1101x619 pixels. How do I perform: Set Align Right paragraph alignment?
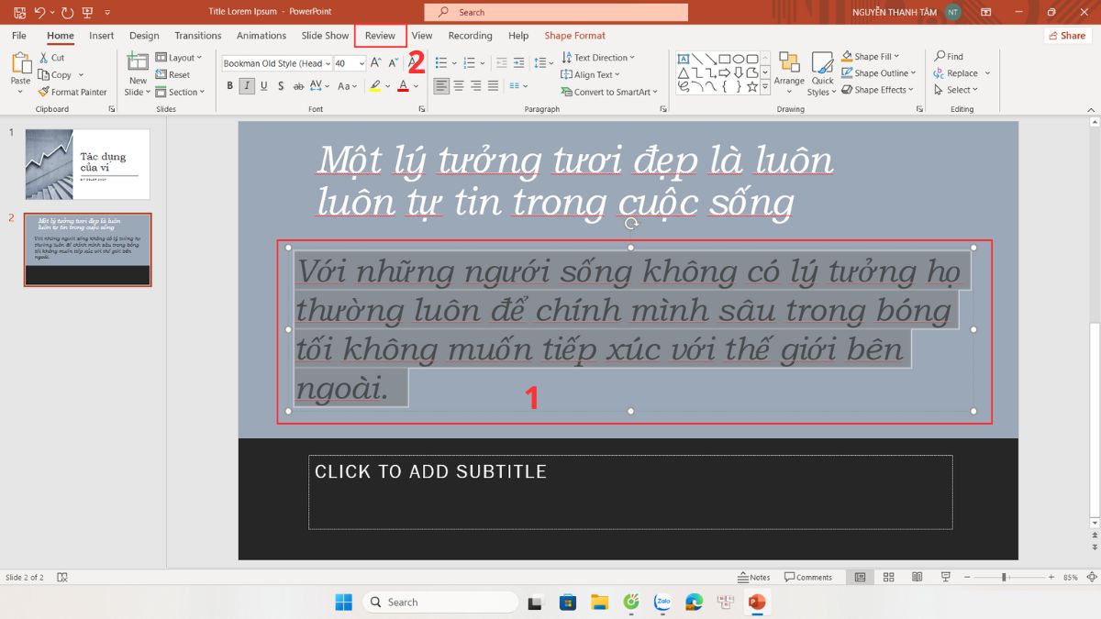[476, 86]
